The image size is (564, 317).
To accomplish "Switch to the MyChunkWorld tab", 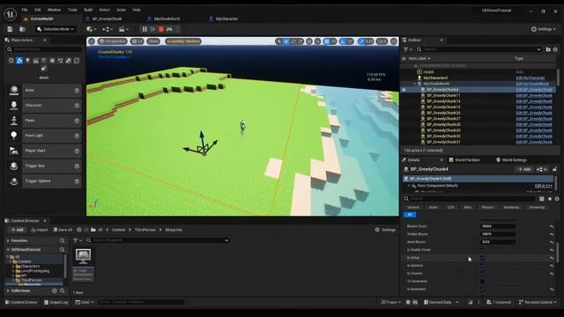I will tap(167, 18).
